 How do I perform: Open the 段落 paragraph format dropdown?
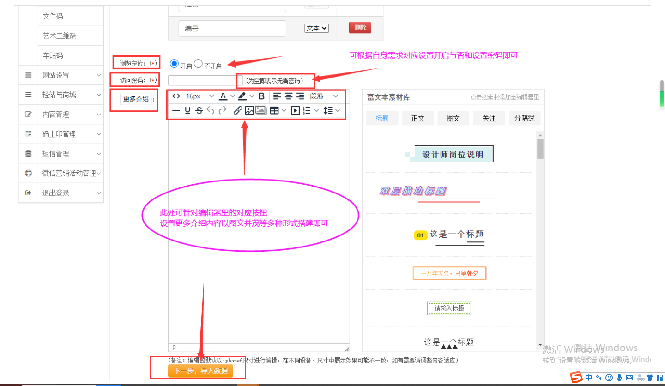(x=324, y=96)
